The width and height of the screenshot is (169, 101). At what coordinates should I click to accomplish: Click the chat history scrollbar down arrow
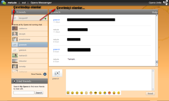(157, 65)
